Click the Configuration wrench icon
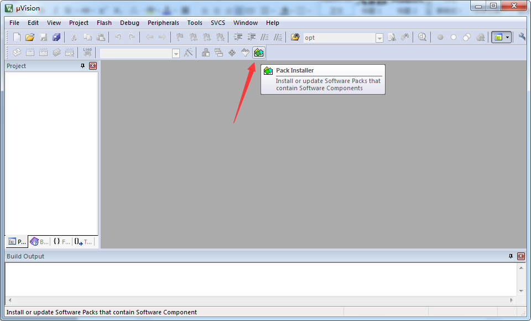The image size is (531, 321). (x=522, y=37)
